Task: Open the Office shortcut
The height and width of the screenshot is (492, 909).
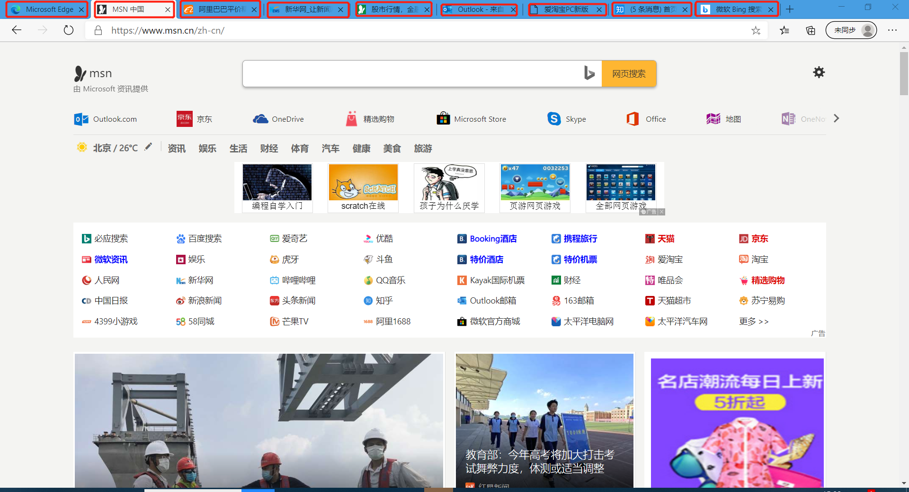Action: (x=646, y=119)
